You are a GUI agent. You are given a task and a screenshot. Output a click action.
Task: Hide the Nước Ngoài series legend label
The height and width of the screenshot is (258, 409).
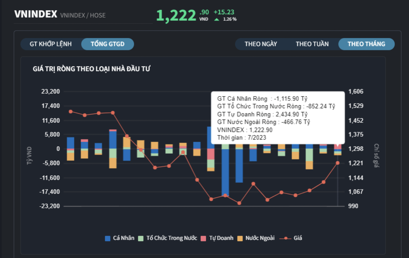click(260, 238)
